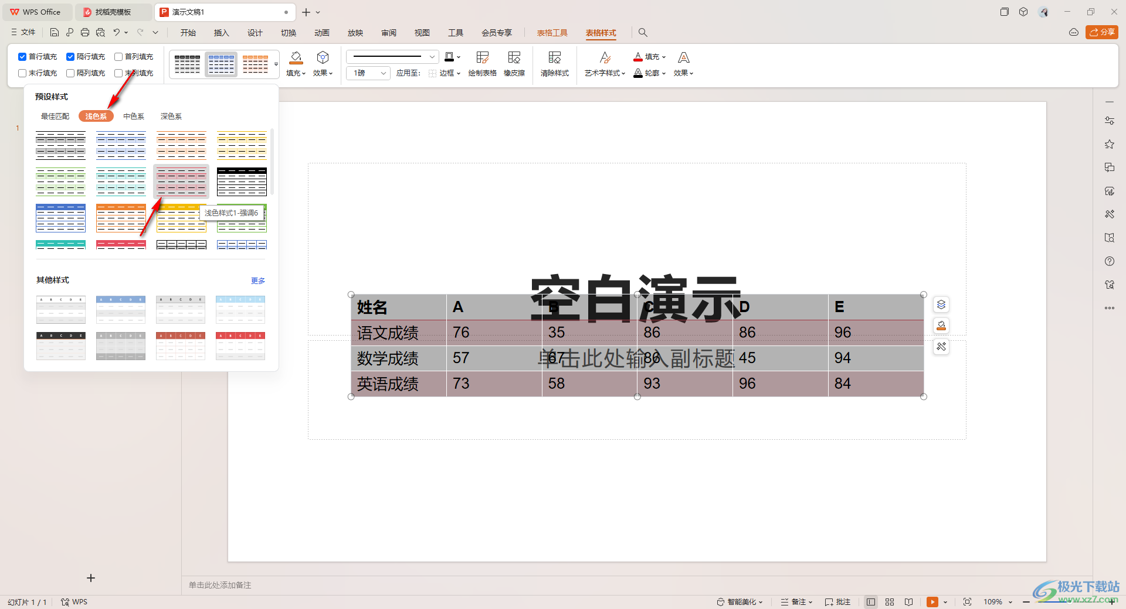This screenshot has width=1126, height=609.
Task: Choose the light pink 强调6 table style thumbnail
Action: (181, 182)
